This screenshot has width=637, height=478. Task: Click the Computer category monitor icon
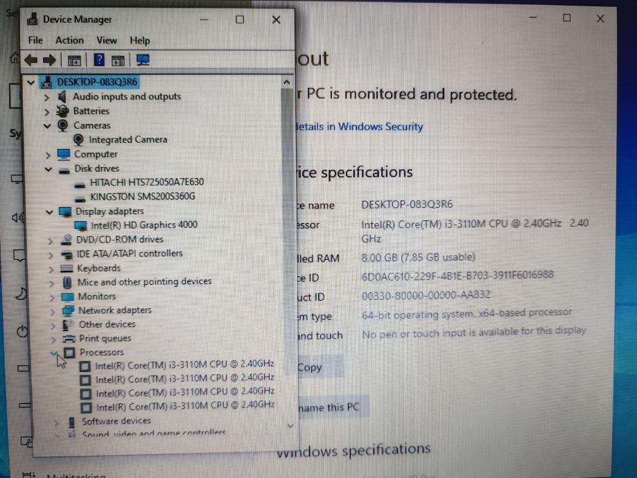(63, 154)
